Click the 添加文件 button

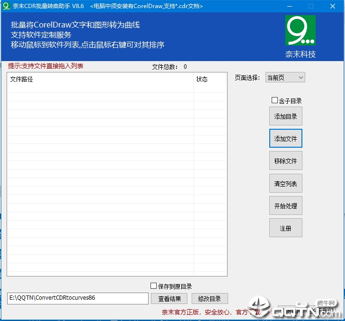285,138
